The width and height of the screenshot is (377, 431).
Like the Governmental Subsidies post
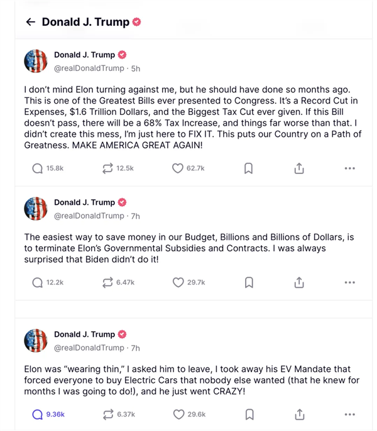click(x=178, y=283)
